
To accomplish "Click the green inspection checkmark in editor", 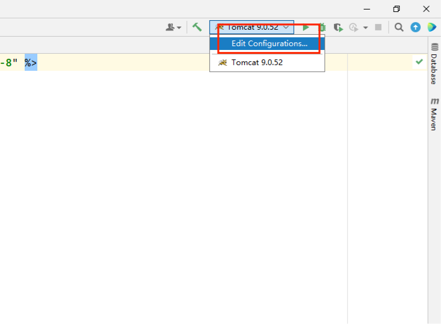I will [419, 61].
